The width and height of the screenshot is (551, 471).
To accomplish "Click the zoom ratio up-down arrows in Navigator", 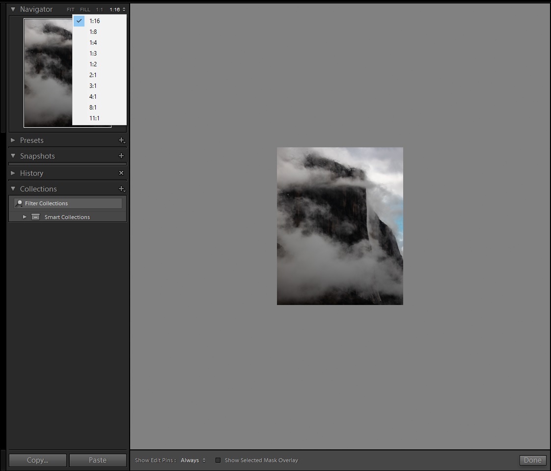I will point(124,9).
